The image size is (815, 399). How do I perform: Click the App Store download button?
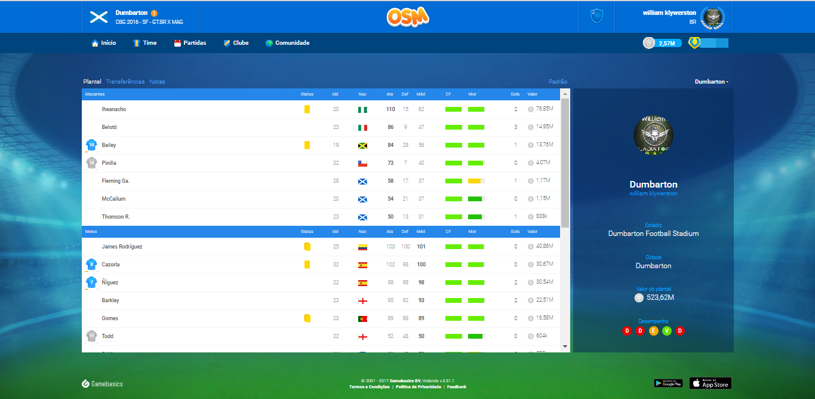point(710,383)
